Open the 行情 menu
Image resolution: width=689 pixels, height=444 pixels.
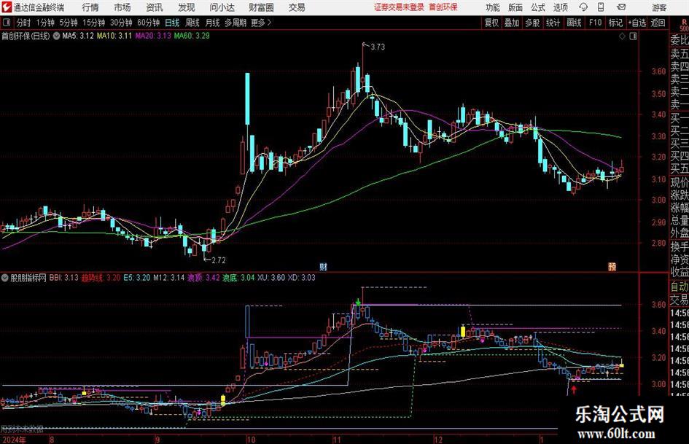(90, 7)
